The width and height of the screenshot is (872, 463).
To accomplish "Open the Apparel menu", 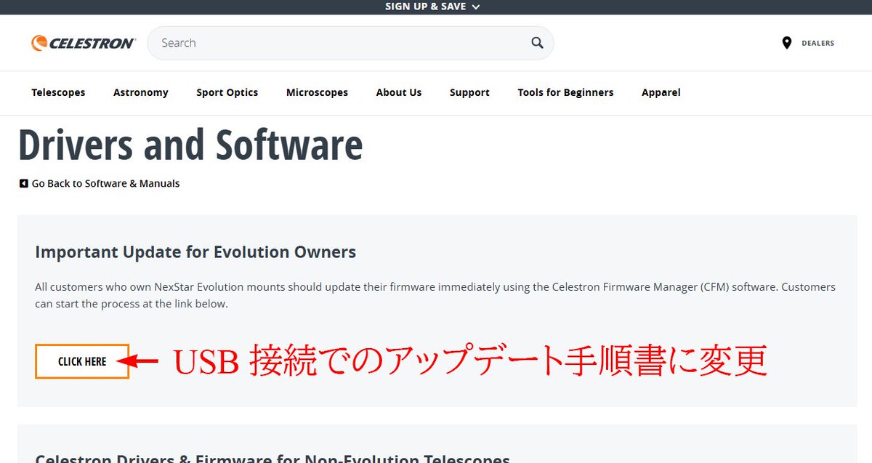I will click(x=661, y=92).
